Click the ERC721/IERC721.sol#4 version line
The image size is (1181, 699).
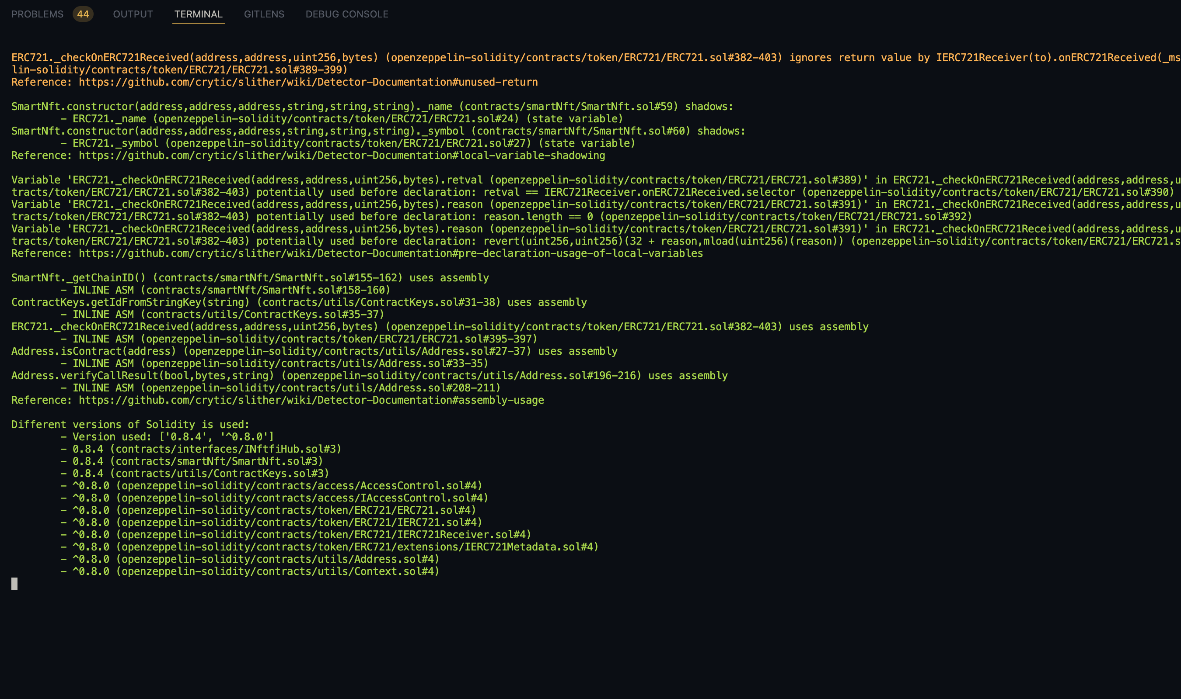point(272,523)
